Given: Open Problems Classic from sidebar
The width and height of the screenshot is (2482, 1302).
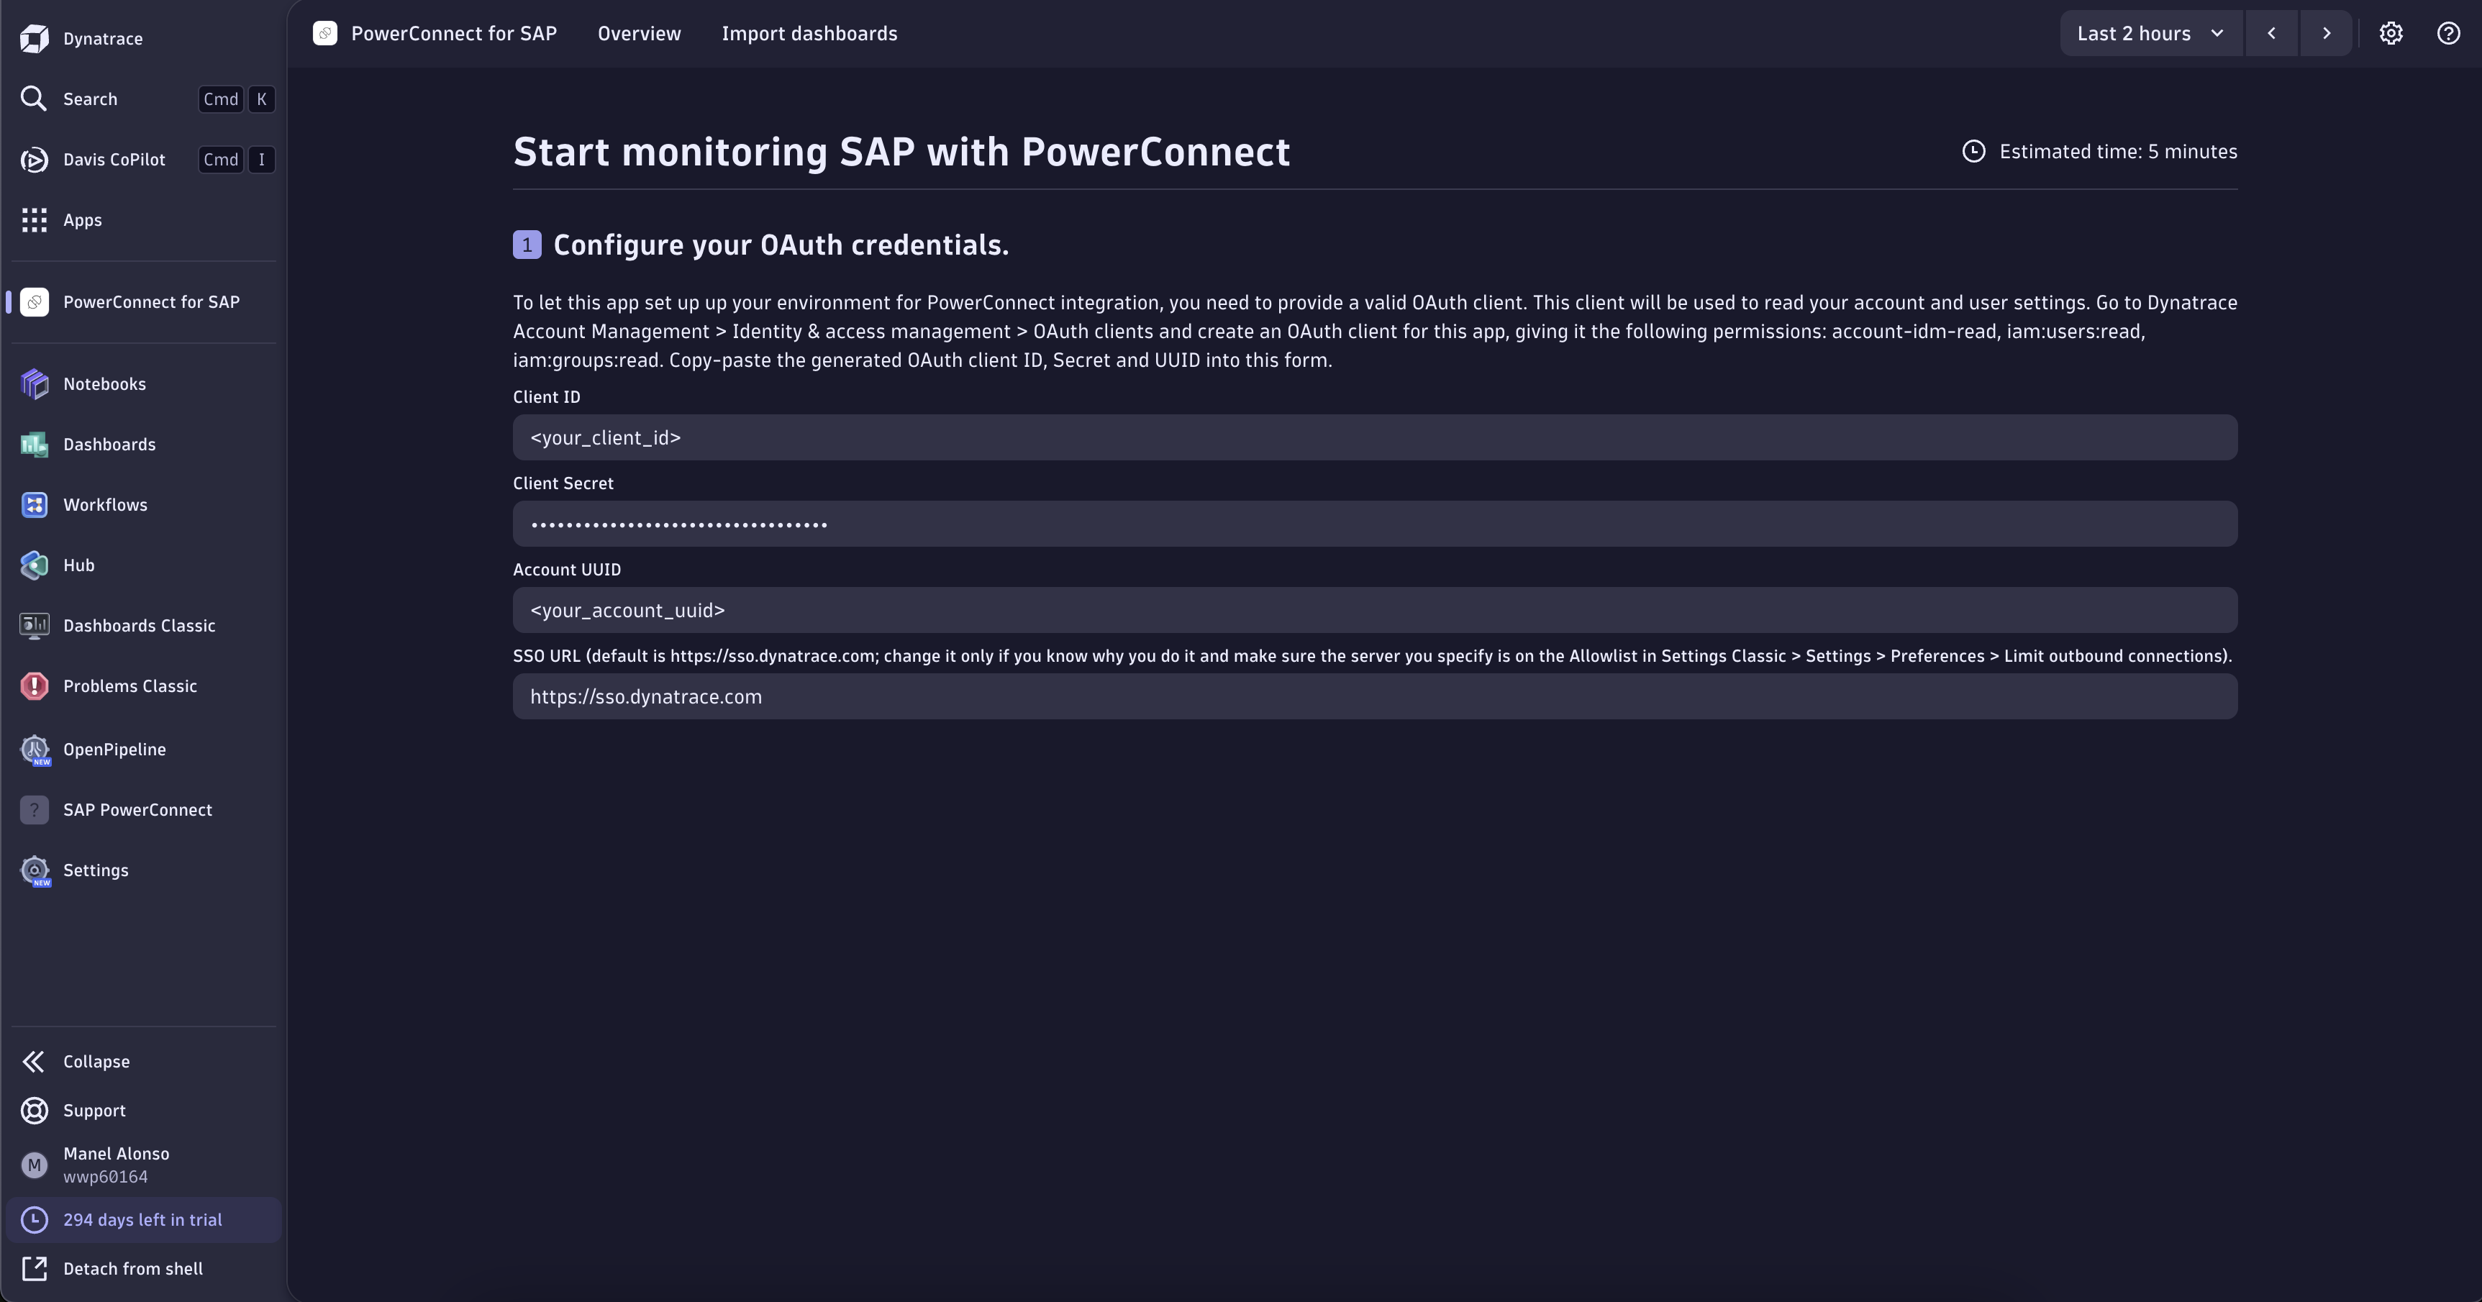Looking at the screenshot, I should 129,686.
